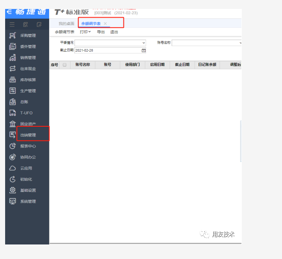Screen dimensions: 282x259
Task: Open 云应用 cloud icon
Action: coord(12,168)
